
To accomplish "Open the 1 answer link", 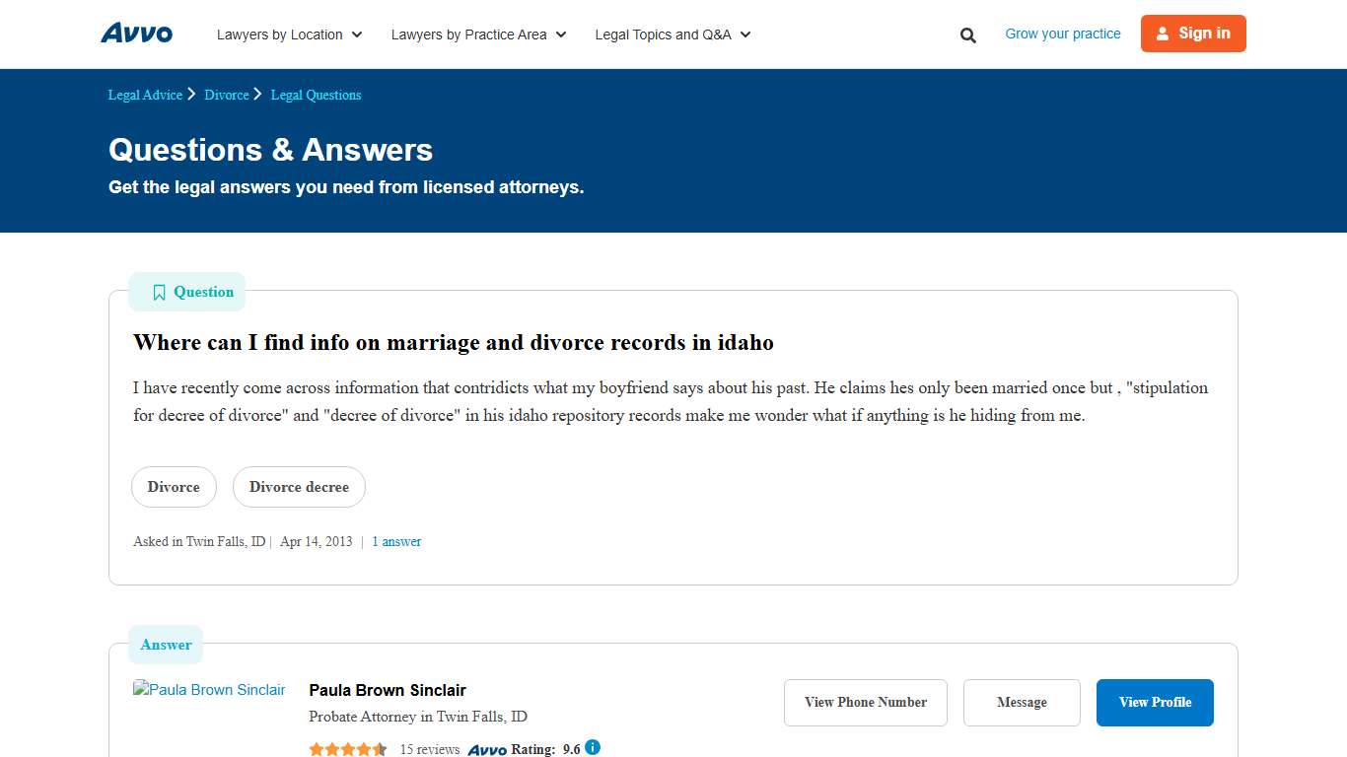I will tap(396, 541).
